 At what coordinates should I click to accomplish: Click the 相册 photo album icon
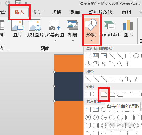[x=73, y=25]
